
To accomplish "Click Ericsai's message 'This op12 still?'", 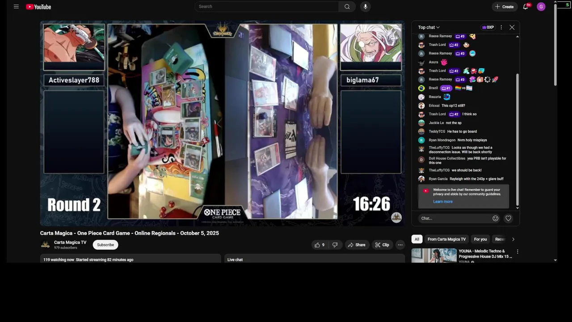I will (x=453, y=106).
